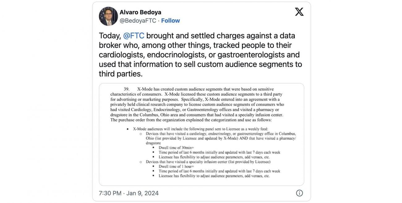Image resolution: width=402 pixels, height=203 pixels.
Task: Click Follow next to @BedoyaFTC
Action: point(170,20)
